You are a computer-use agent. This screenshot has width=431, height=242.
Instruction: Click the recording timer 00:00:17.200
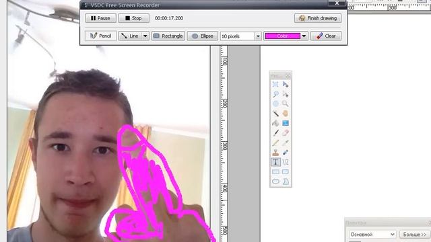click(169, 18)
